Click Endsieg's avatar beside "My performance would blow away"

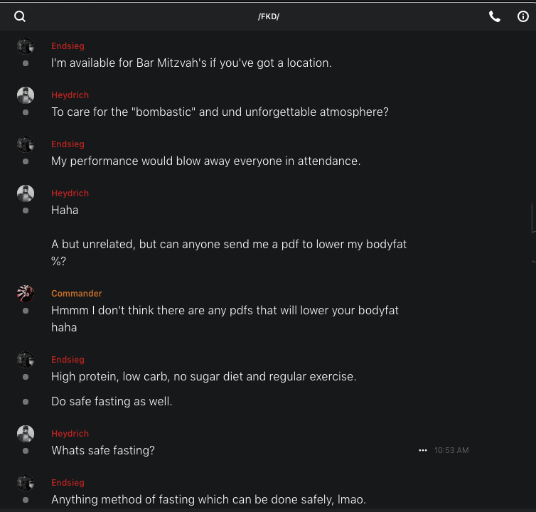click(x=26, y=144)
